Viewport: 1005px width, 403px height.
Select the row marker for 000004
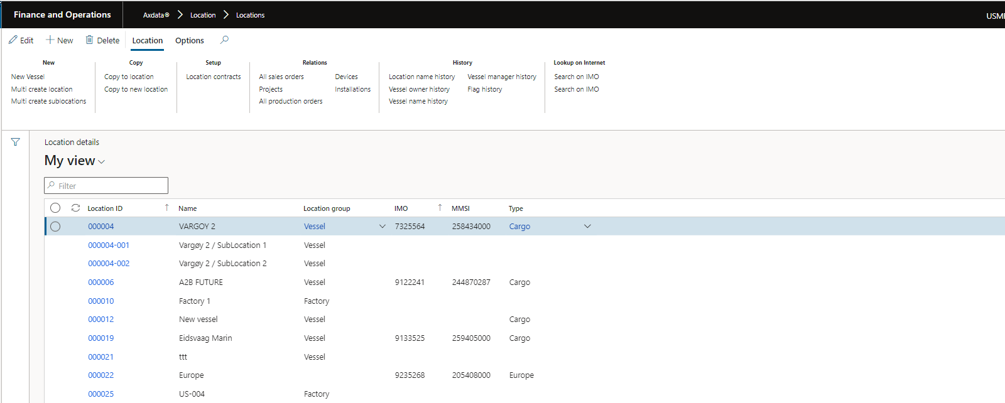(55, 227)
